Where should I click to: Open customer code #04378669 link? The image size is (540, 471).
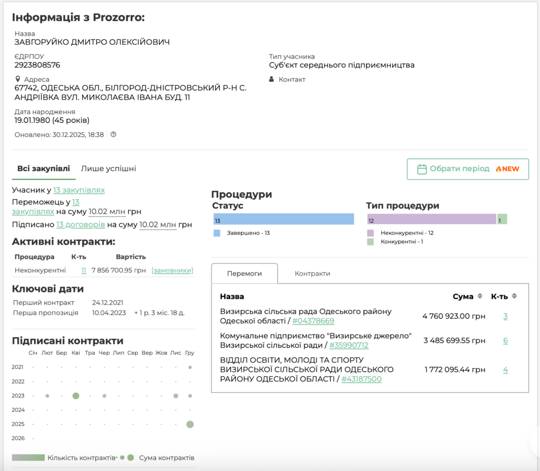(313, 321)
